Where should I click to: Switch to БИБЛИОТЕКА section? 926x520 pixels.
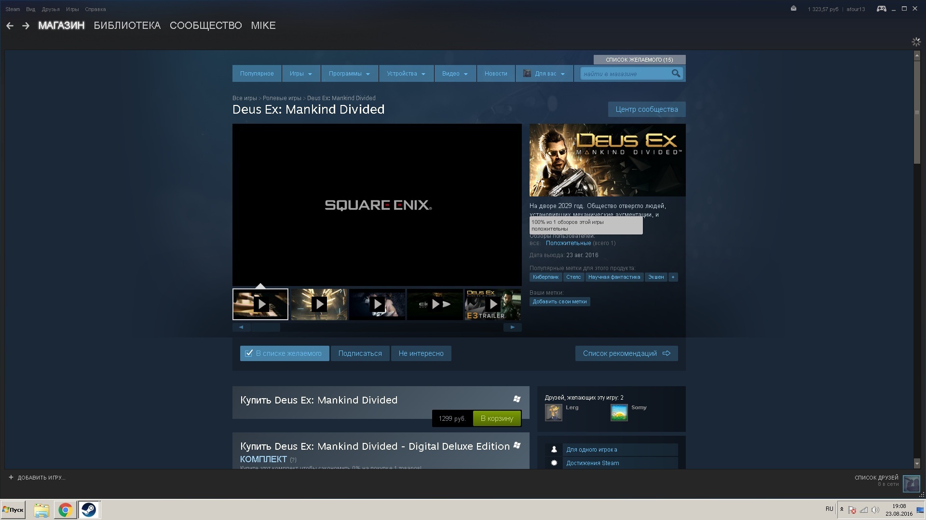127,26
